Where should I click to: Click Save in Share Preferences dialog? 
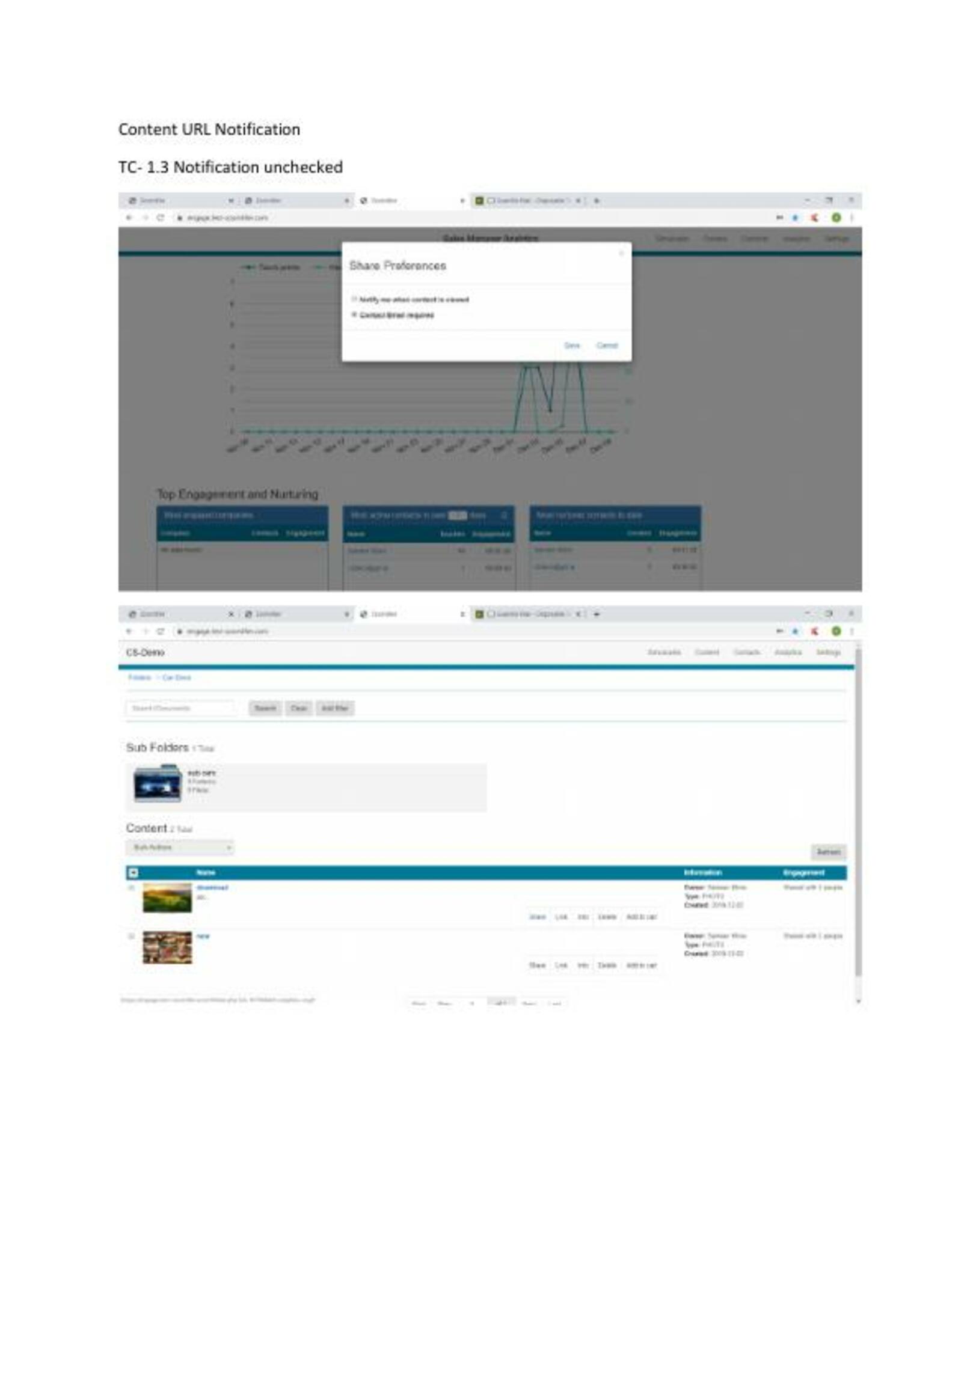coord(571,346)
